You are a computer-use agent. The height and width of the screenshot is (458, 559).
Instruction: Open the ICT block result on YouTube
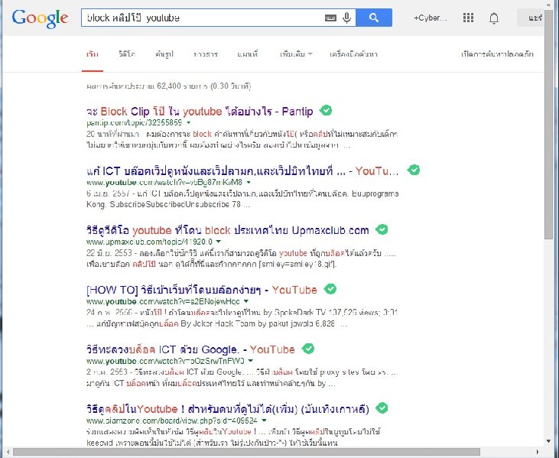point(242,171)
